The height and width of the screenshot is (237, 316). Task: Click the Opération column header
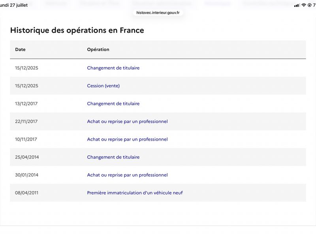tap(98, 50)
